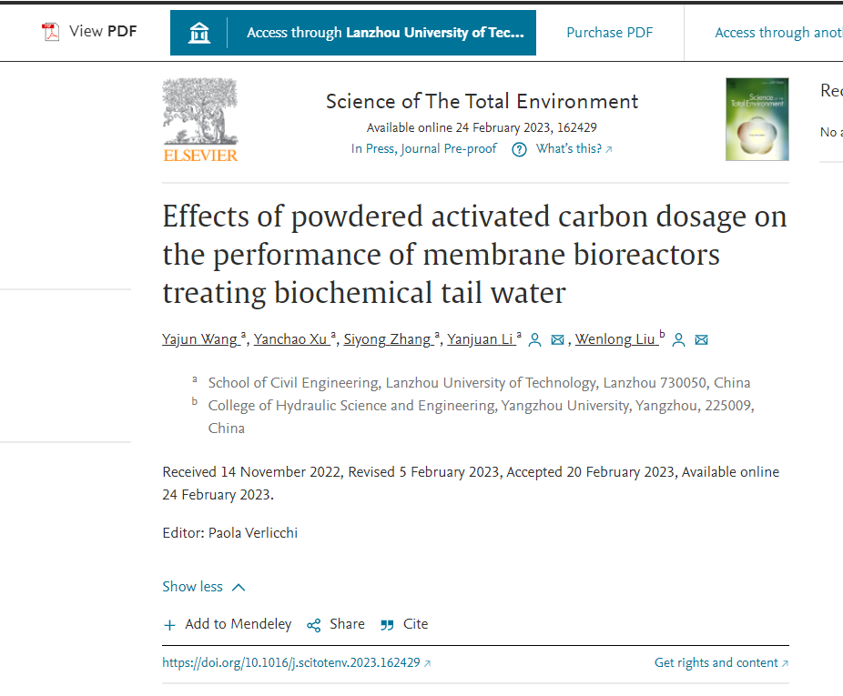Click the email envelope for Yanjuan Li
Viewport: 843px width, 696px height.
(x=558, y=340)
